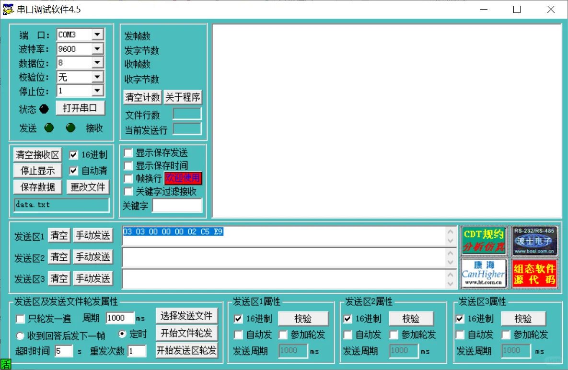568x370 pixels.
Task: Enable 自动发 in 发送区1属性 panel
Action: (x=238, y=335)
